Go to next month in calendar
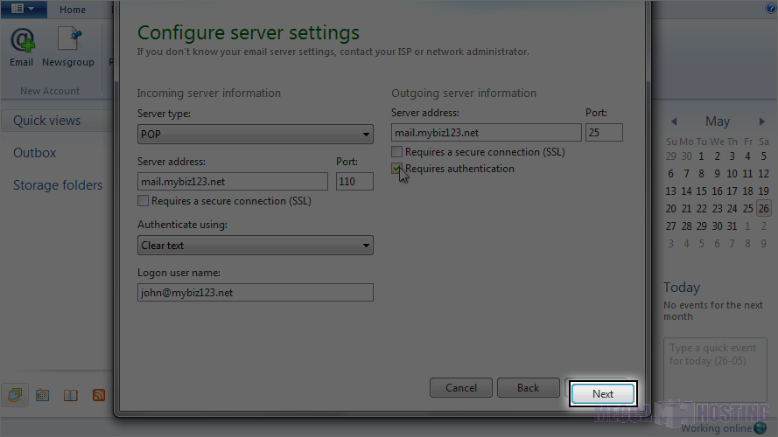The height and width of the screenshot is (437, 778). [762, 121]
